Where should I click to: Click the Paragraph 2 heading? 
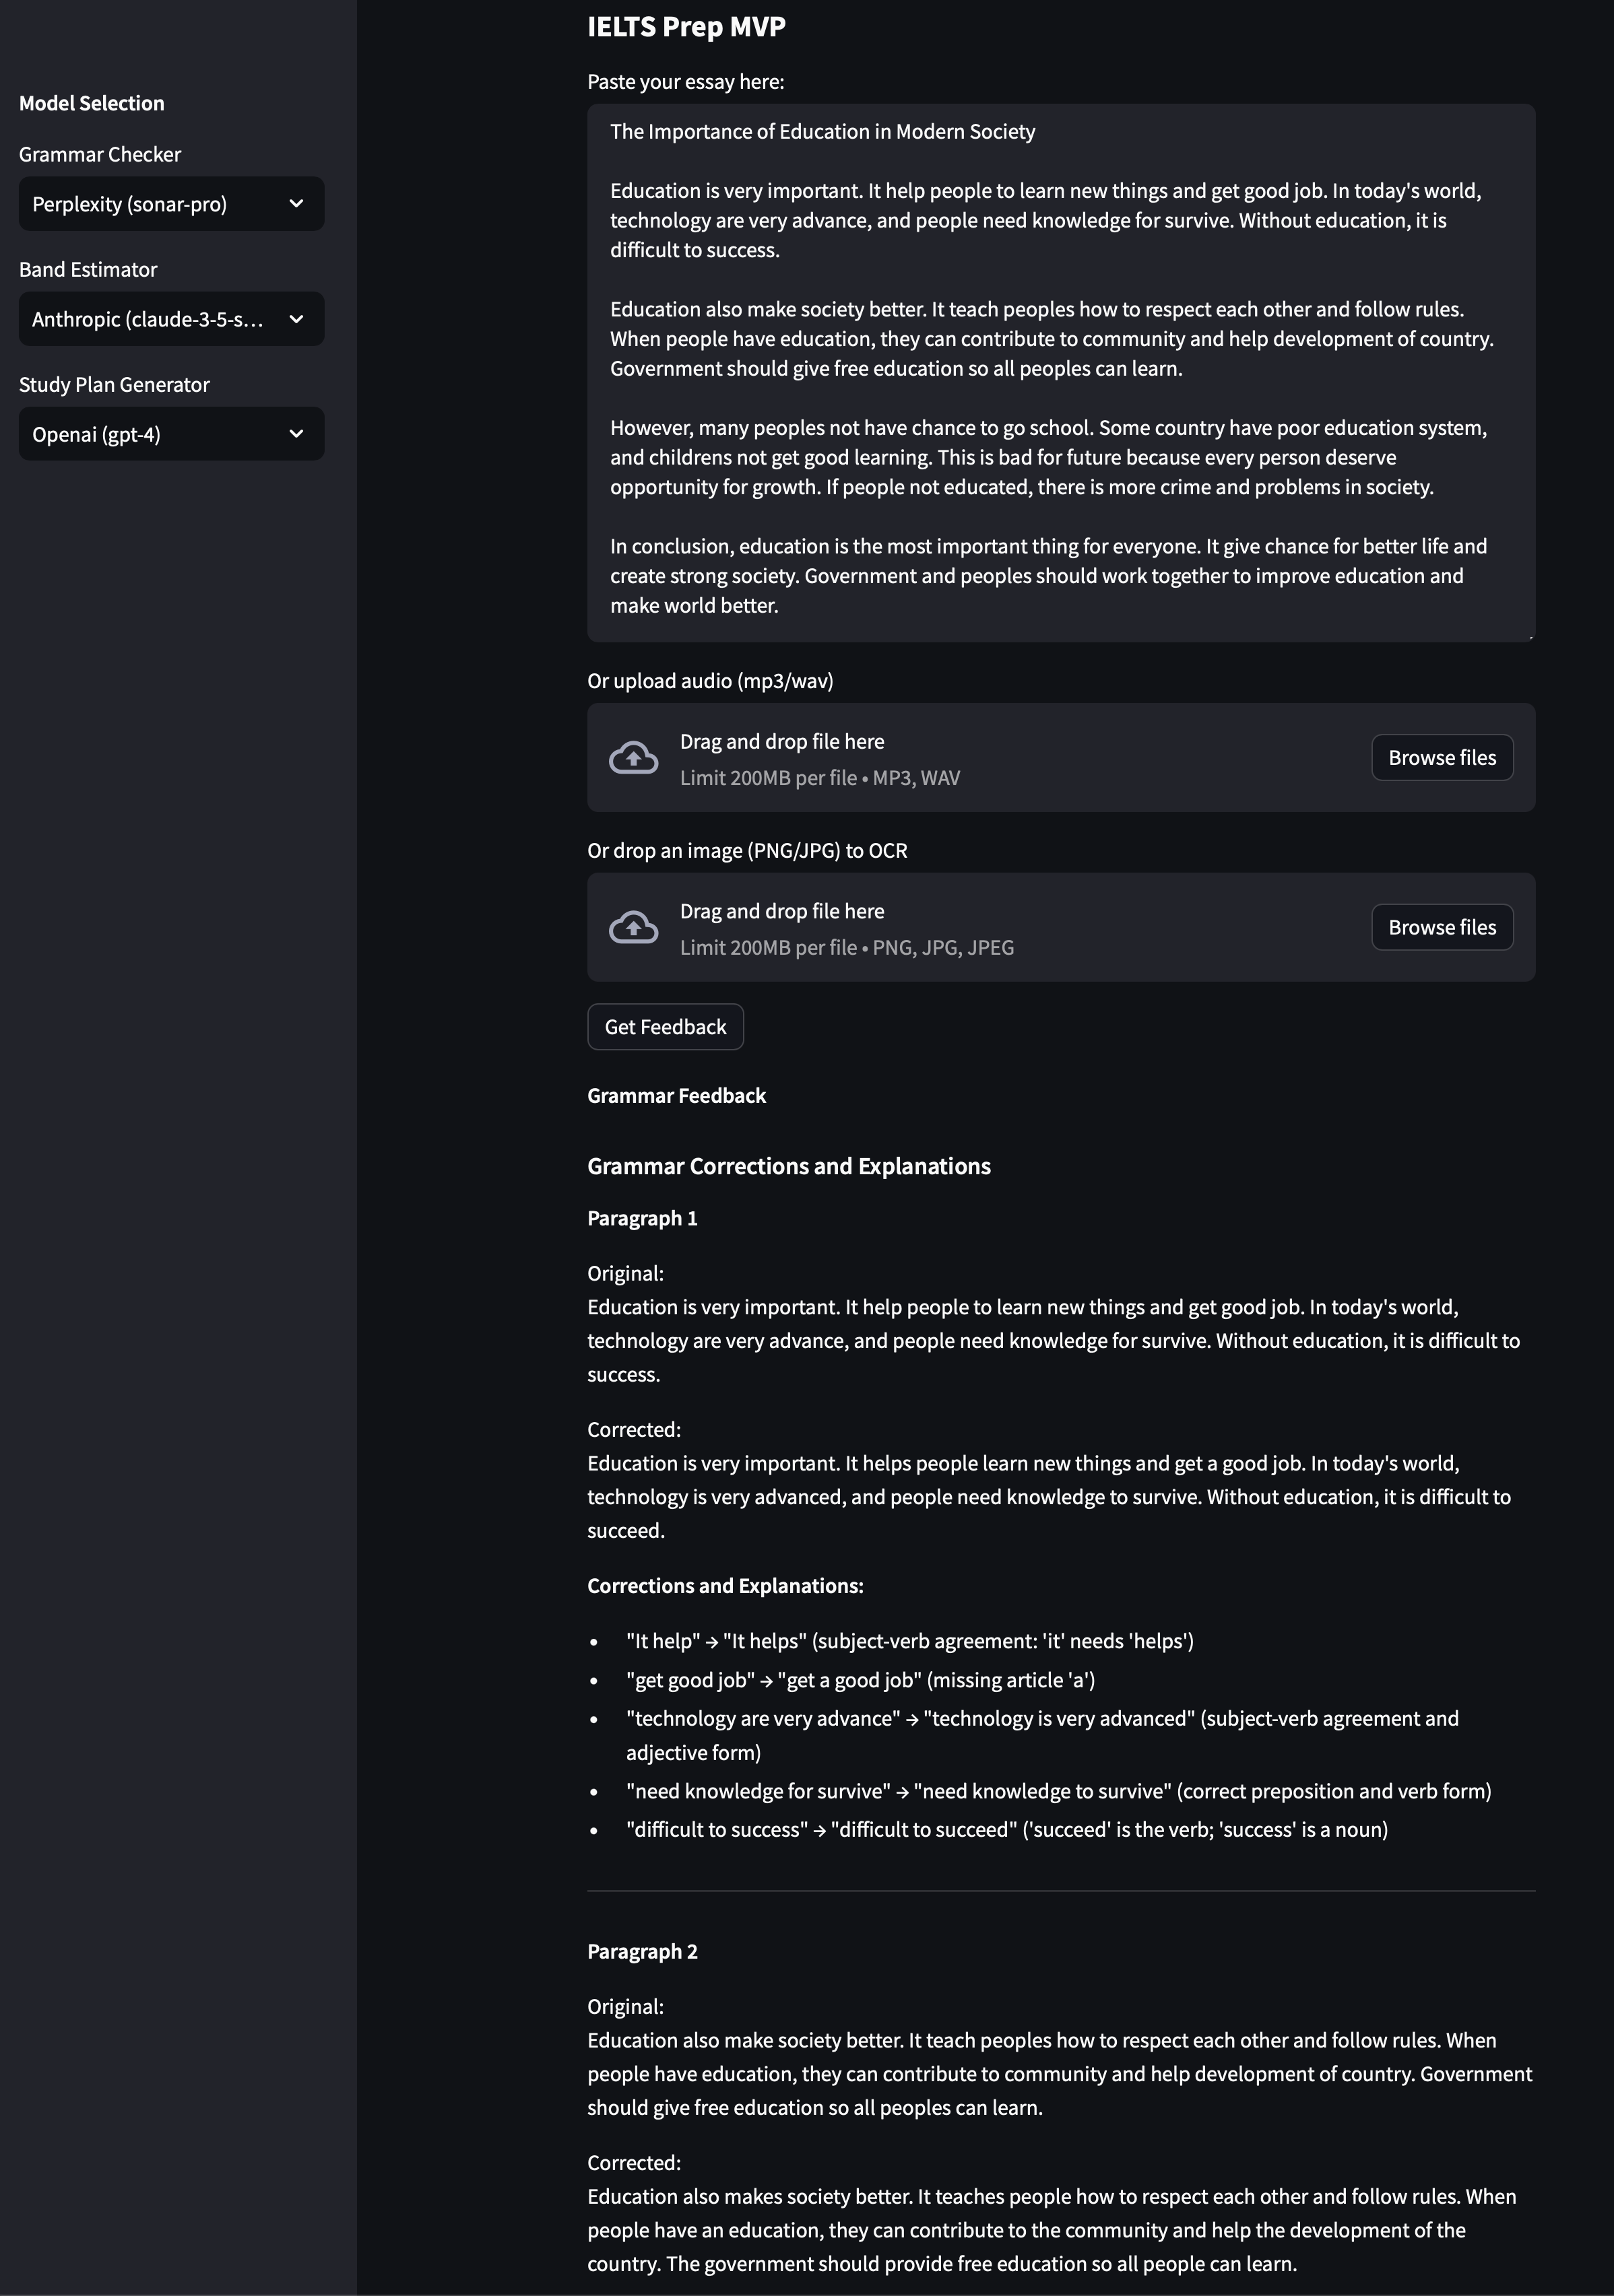click(643, 1951)
